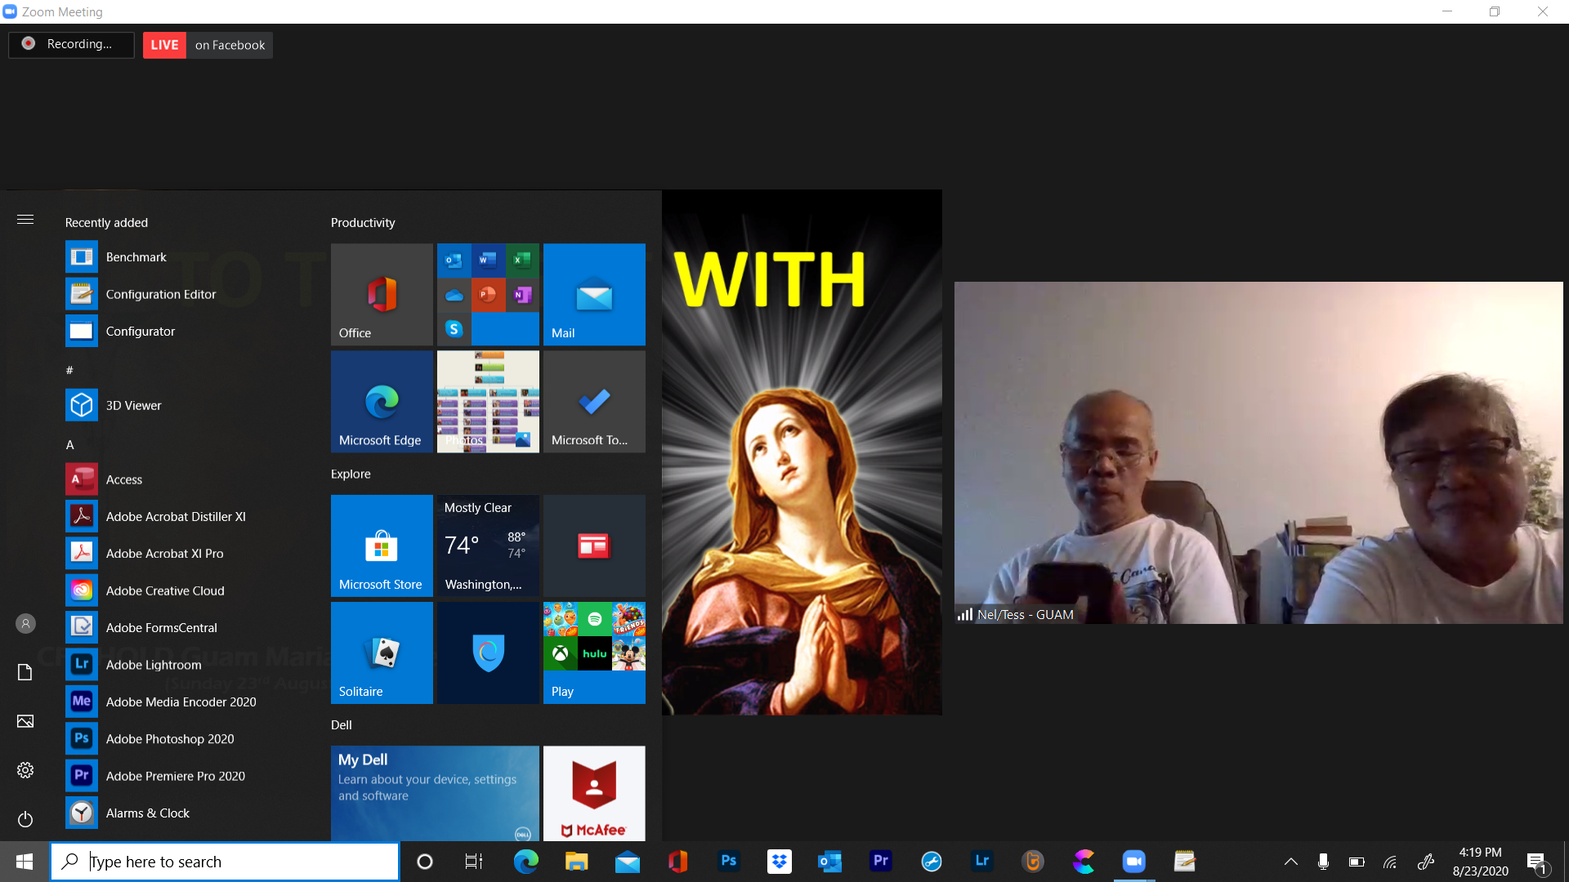
Task: Show hidden system tray icons
Action: (x=1291, y=862)
